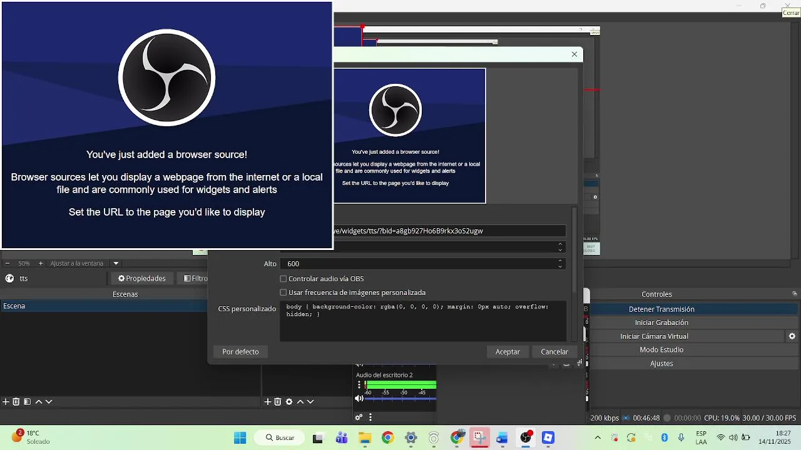Viewport: 801px width, 450px height.
Task: Move scene down in Escenas toolbar
Action: (49, 402)
